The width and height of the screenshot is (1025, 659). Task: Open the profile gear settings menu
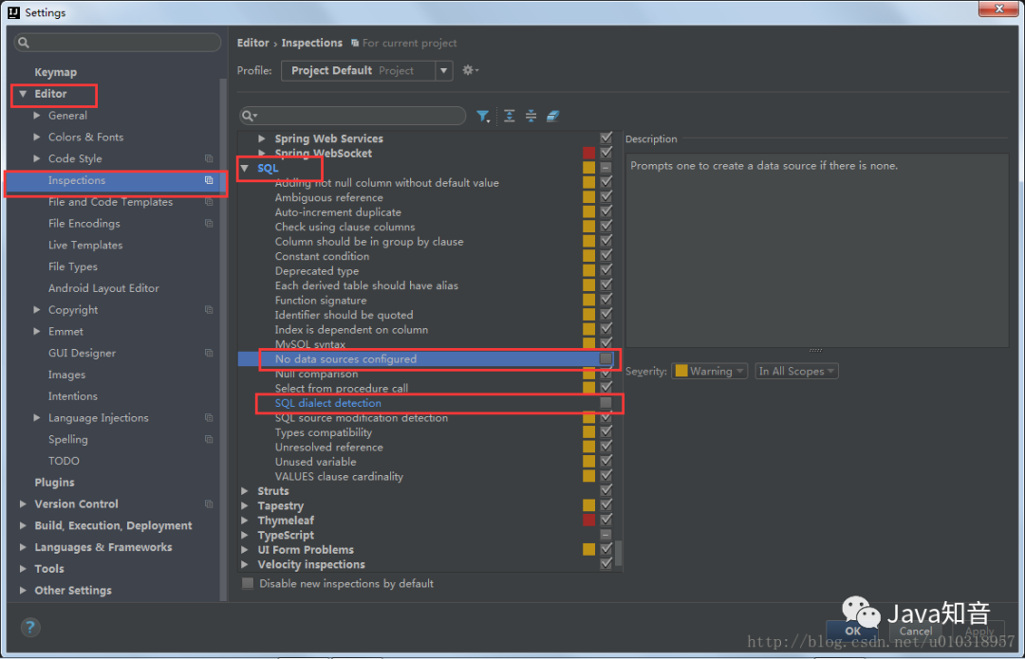tap(470, 70)
